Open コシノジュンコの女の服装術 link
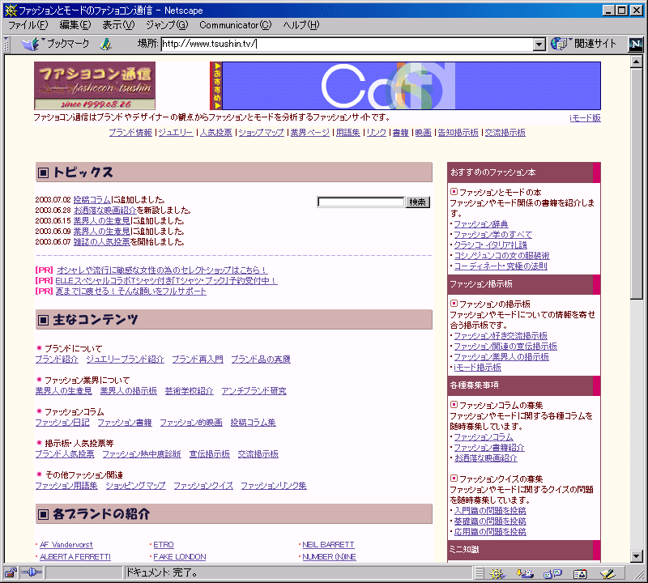The height and width of the screenshot is (583, 648). (x=501, y=255)
